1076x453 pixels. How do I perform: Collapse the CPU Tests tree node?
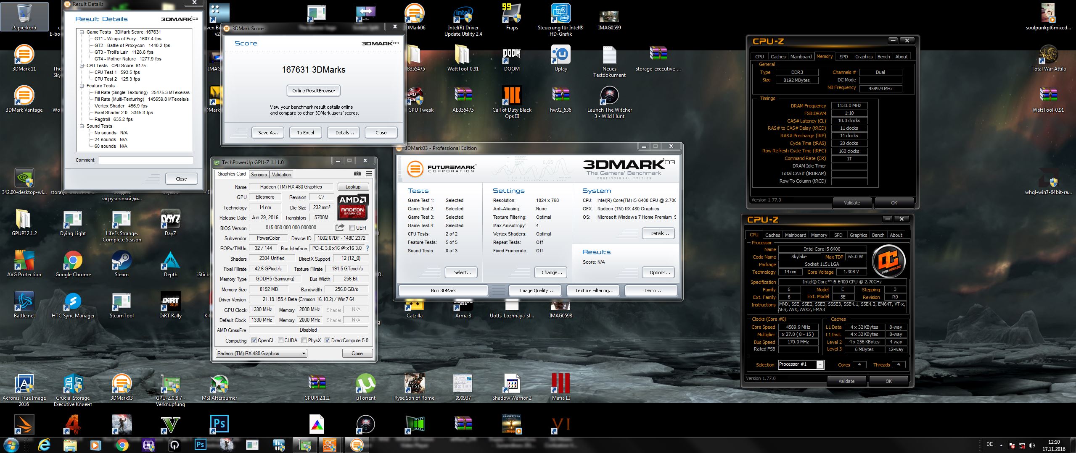pos(82,65)
